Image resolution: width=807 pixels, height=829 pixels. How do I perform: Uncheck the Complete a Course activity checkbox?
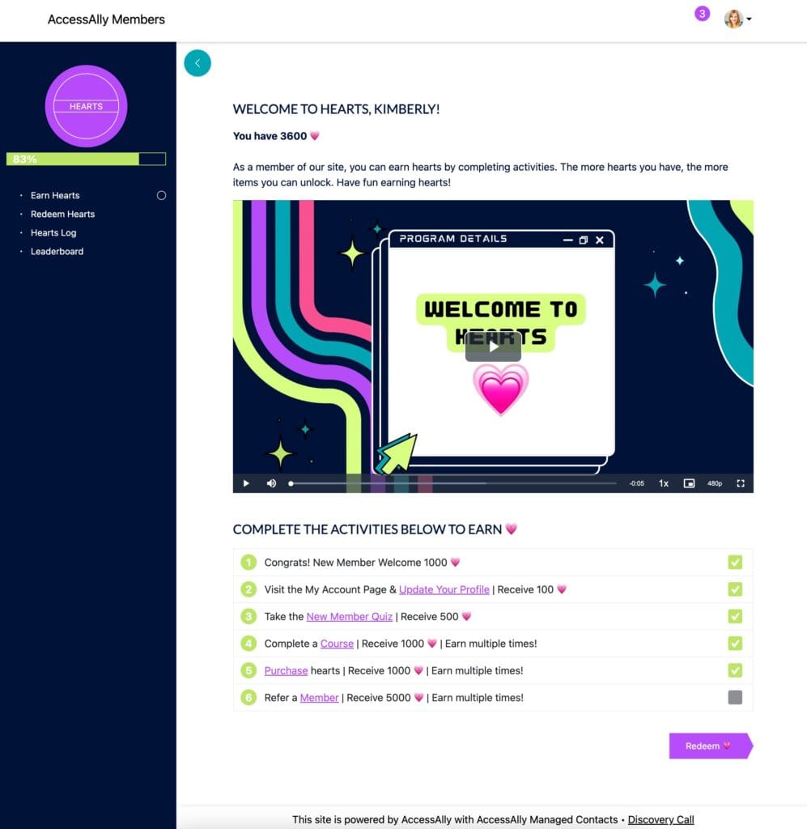tap(735, 643)
